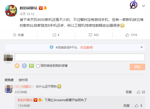
Task: Like the post with the 1310 thumbs-up icon
Action: (x=127, y=35)
